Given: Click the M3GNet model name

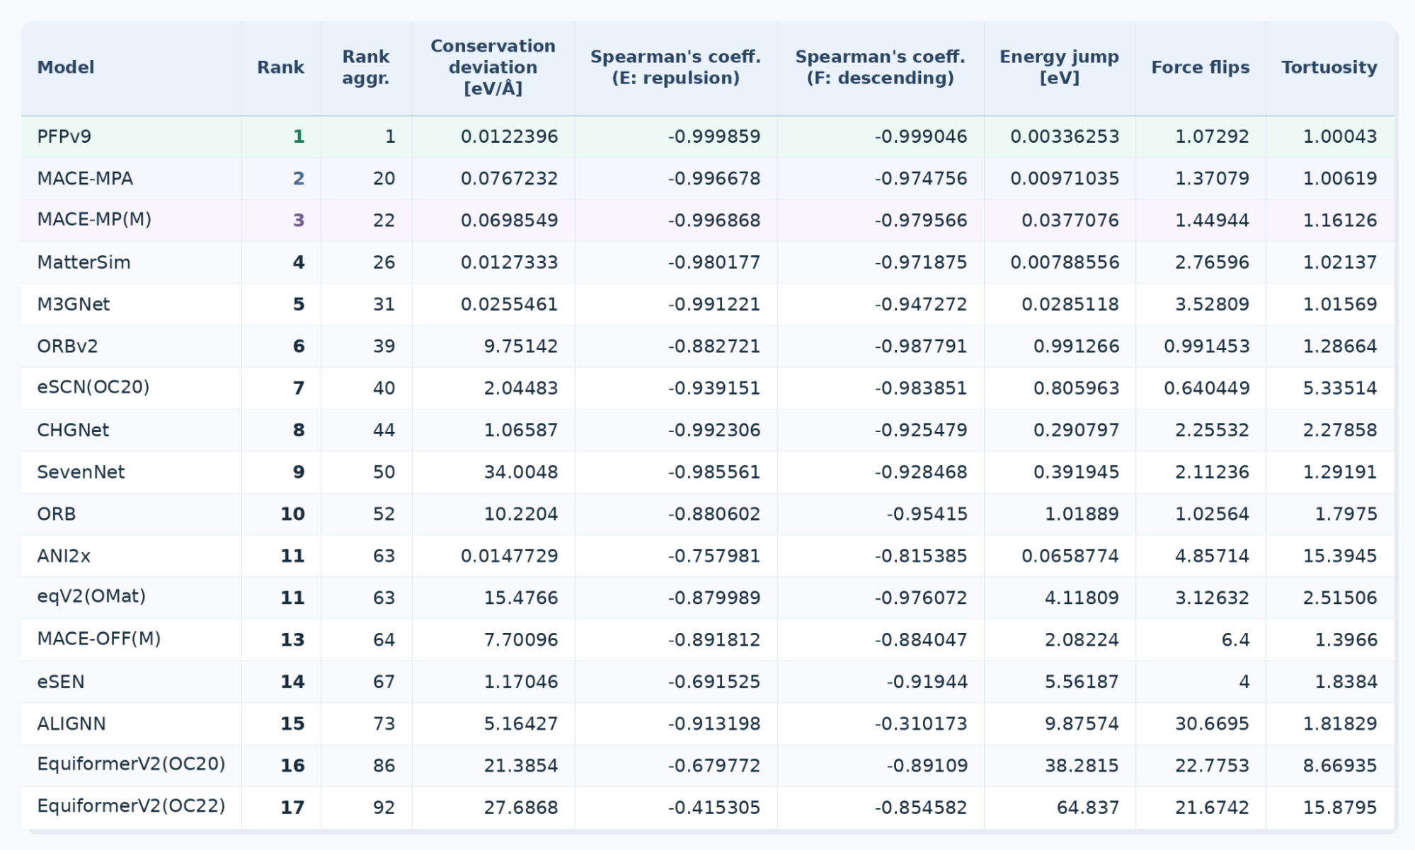Looking at the screenshot, I should tap(73, 304).
